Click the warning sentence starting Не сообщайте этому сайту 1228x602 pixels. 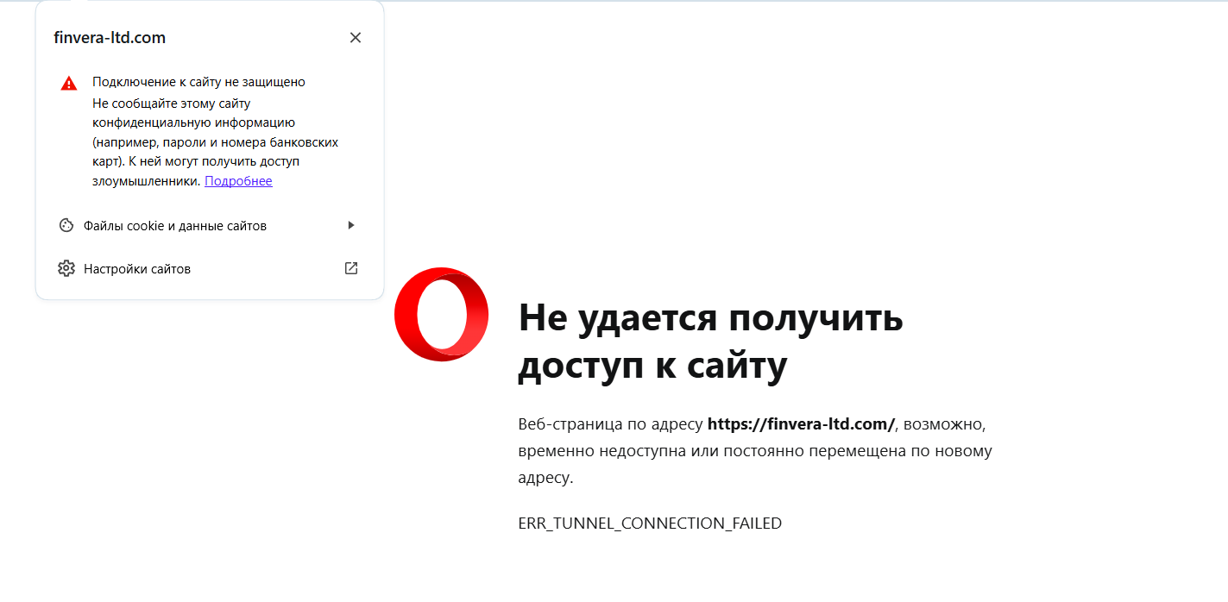coord(215,142)
